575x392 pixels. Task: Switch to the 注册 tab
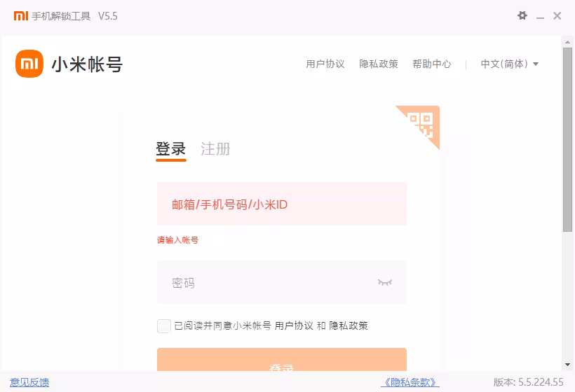click(x=215, y=149)
